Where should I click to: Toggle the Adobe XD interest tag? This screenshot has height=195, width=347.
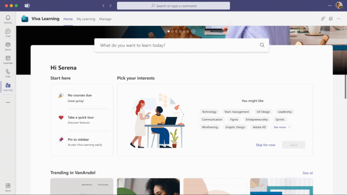[259, 127]
